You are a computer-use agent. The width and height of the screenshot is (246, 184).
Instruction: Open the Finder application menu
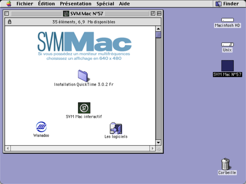pos(227,3)
